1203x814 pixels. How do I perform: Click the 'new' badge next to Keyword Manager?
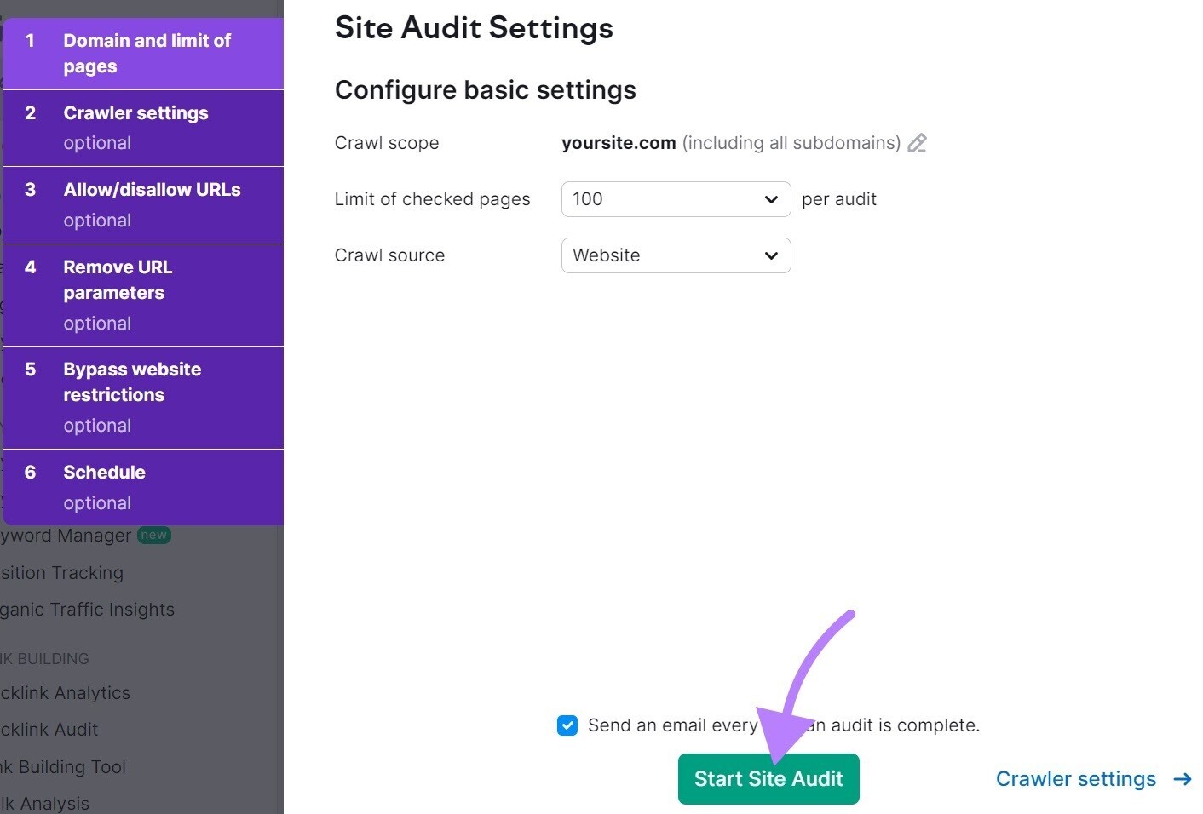pyautogui.click(x=154, y=535)
